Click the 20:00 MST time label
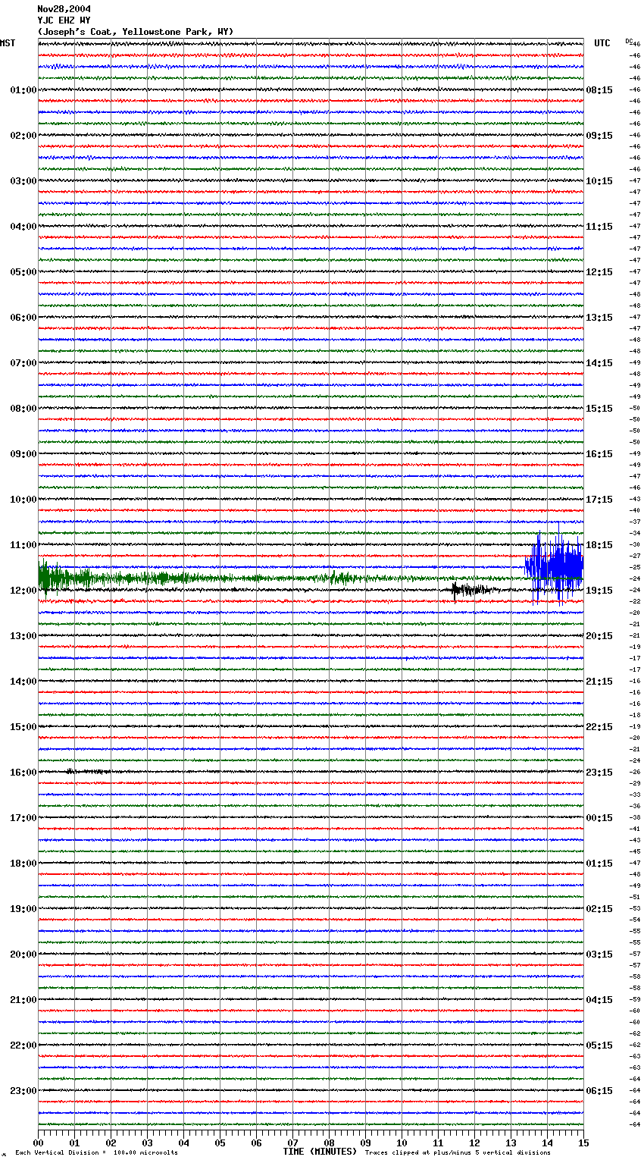This screenshot has height=1163, width=644. click(x=23, y=955)
